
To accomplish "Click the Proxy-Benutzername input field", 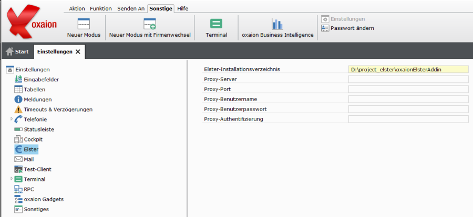I will 408,99.
